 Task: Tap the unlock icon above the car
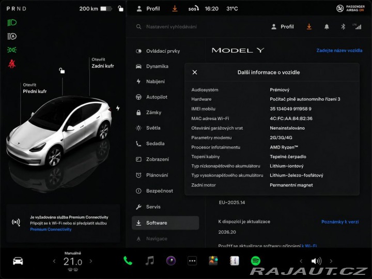click(x=62, y=70)
